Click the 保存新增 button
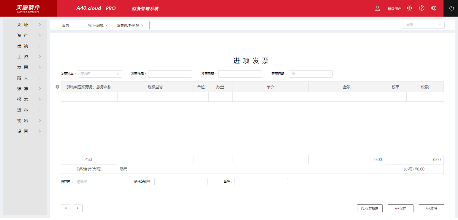This screenshot has height=220, width=458. coord(370,208)
